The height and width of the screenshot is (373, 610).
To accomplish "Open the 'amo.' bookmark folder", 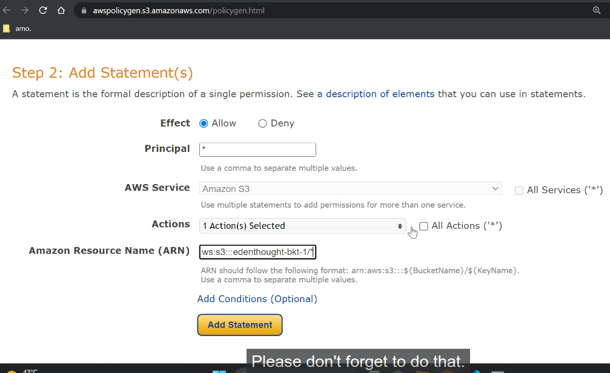I will 17,28.
